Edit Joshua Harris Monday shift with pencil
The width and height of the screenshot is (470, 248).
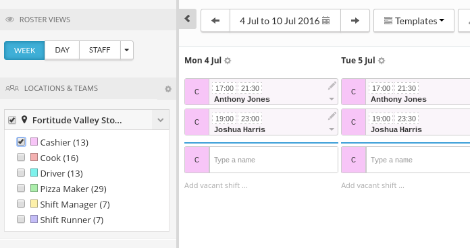tap(332, 116)
